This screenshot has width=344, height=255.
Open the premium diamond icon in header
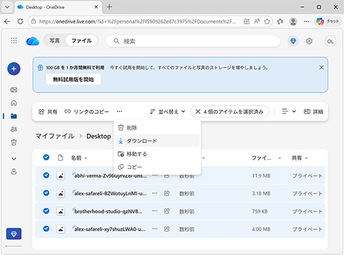[x=293, y=41]
